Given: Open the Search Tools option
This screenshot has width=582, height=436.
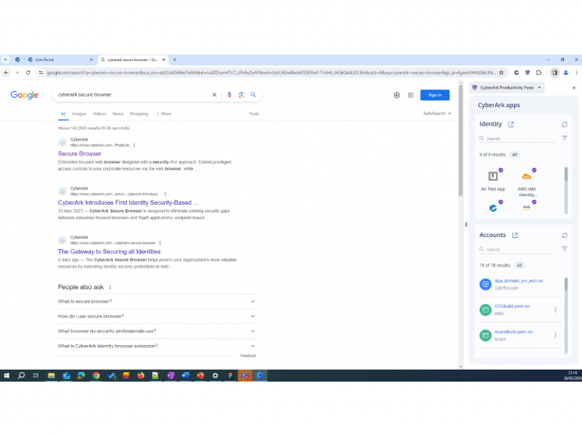Looking at the screenshot, I should [x=254, y=114].
